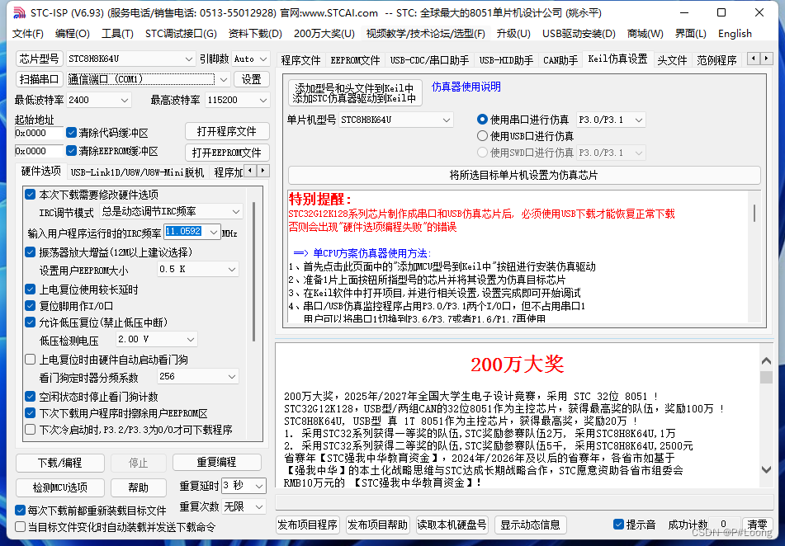
Task: Open 资料下载(D) menu
Action: point(255,34)
